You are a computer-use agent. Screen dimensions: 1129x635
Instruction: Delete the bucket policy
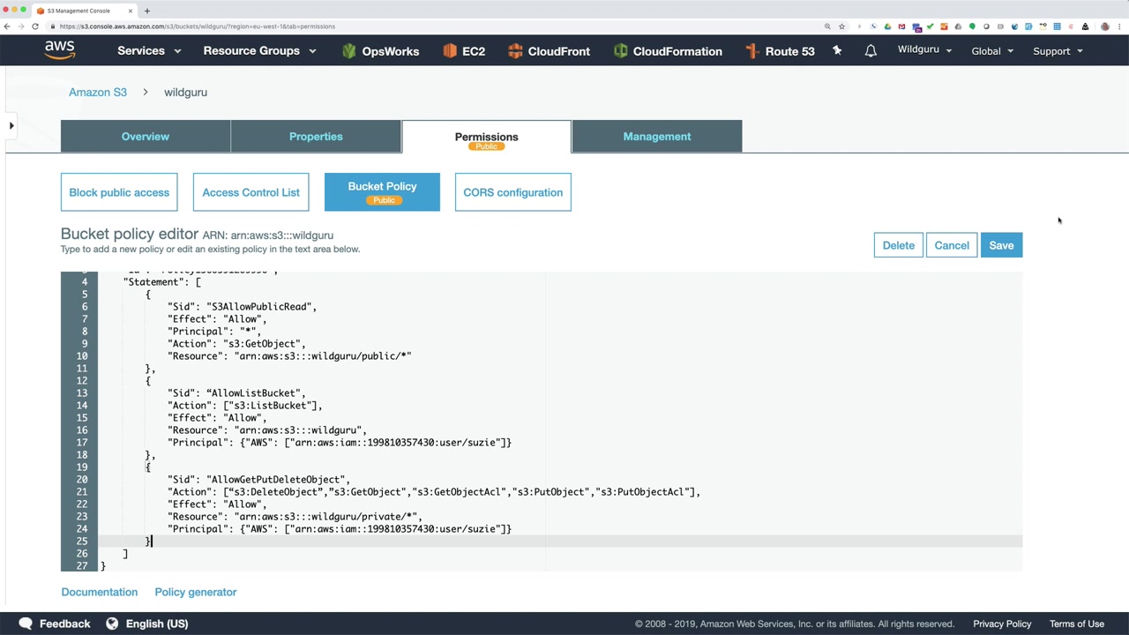pos(898,245)
